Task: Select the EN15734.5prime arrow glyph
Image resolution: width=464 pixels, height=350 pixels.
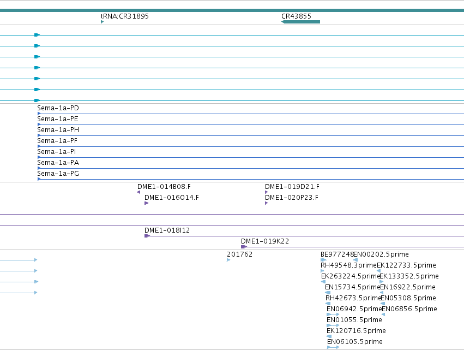Action: coord(328,293)
